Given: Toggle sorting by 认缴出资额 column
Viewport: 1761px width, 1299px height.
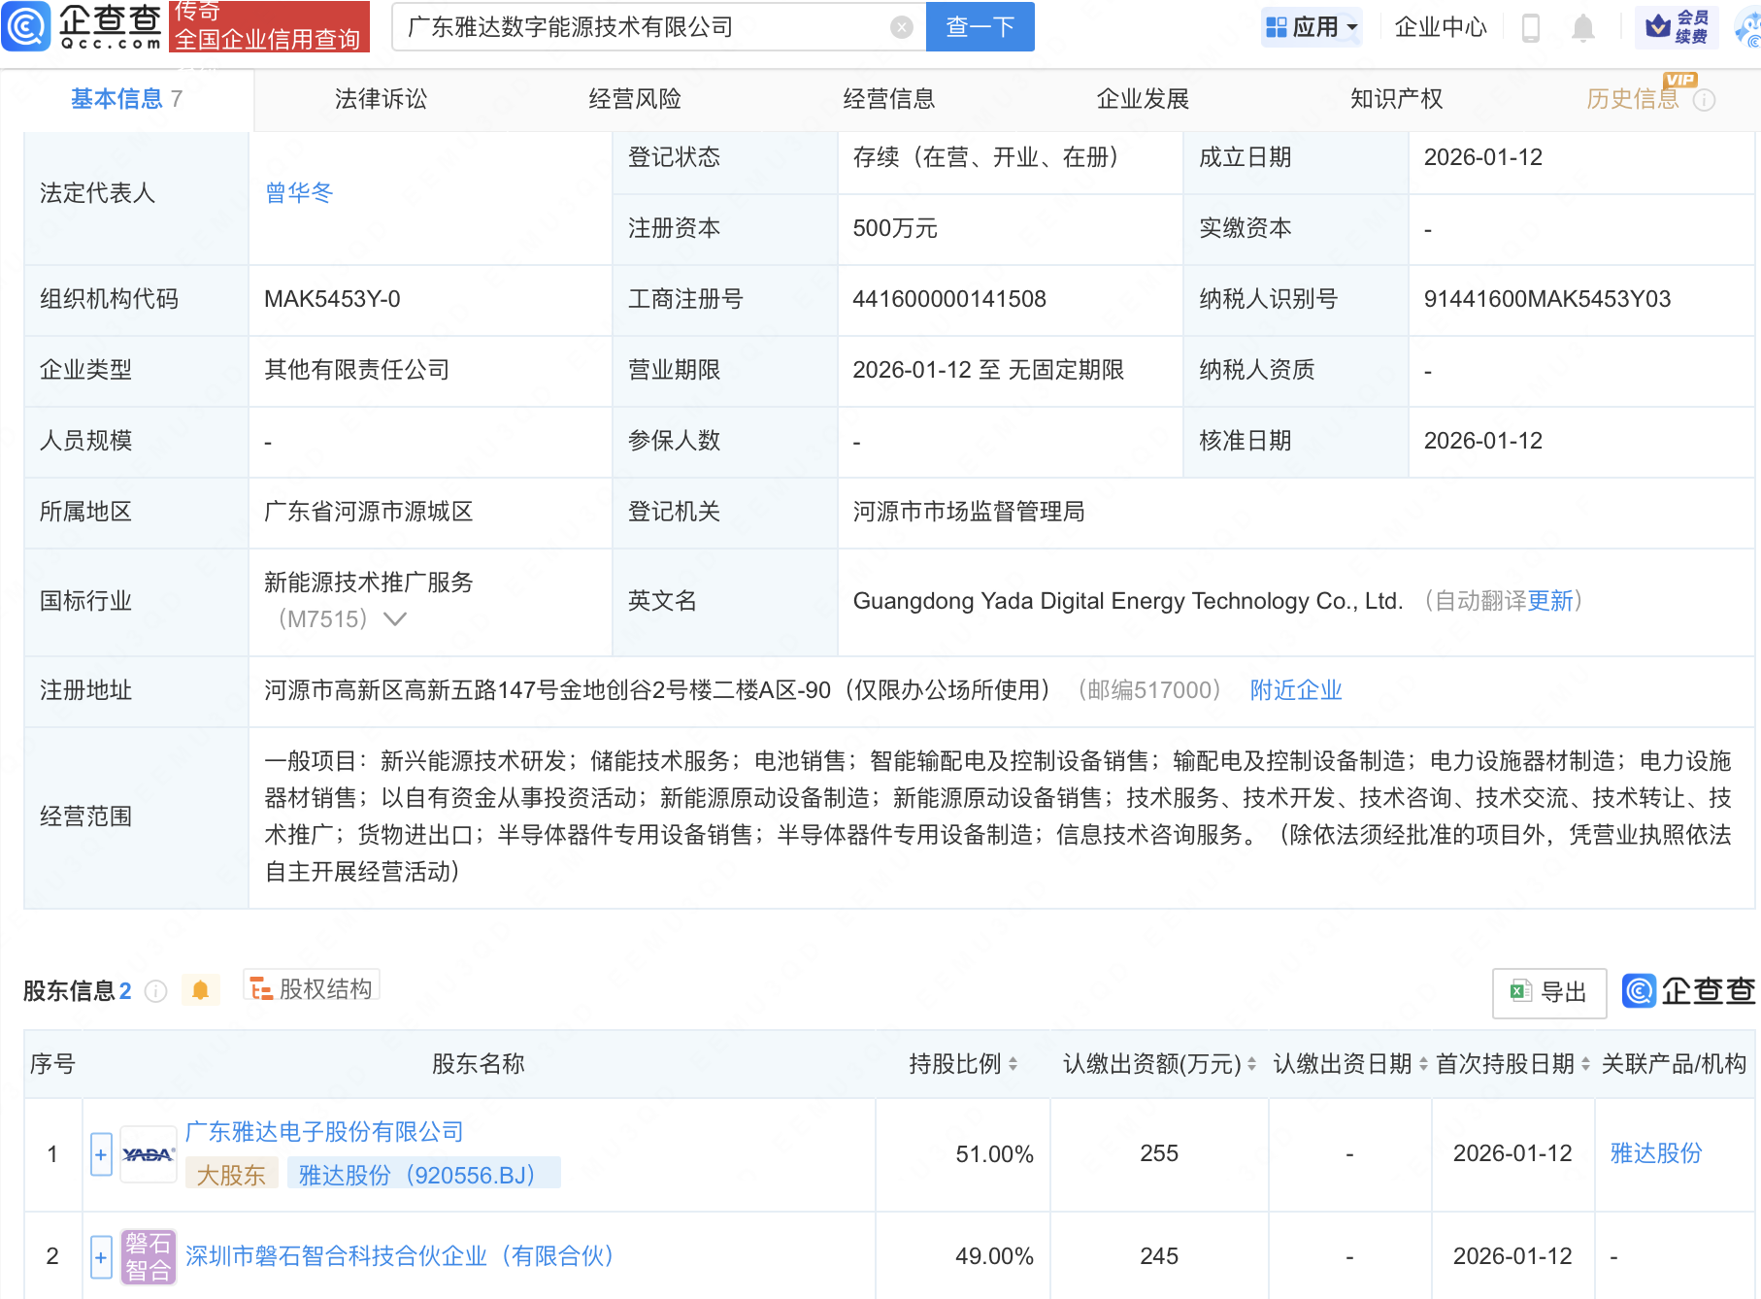Looking at the screenshot, I should tap(1252, 1063).
